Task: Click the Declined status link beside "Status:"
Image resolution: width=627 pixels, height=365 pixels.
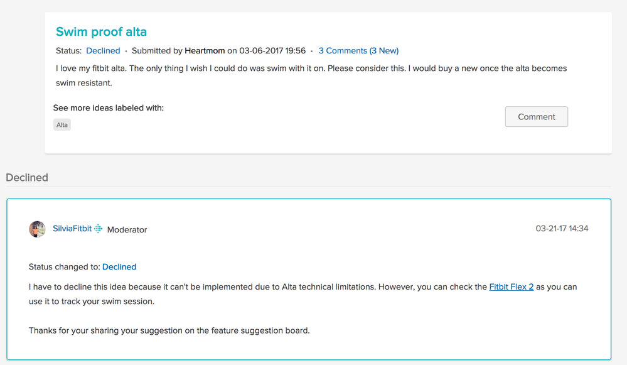Action: point(103,51)
